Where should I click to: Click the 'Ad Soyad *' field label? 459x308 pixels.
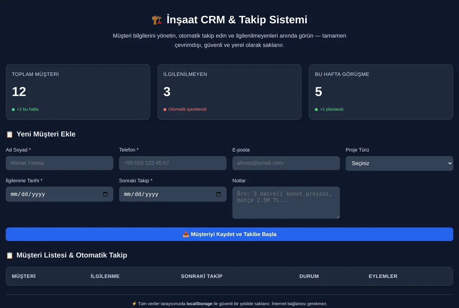click(x=18, y=150)
